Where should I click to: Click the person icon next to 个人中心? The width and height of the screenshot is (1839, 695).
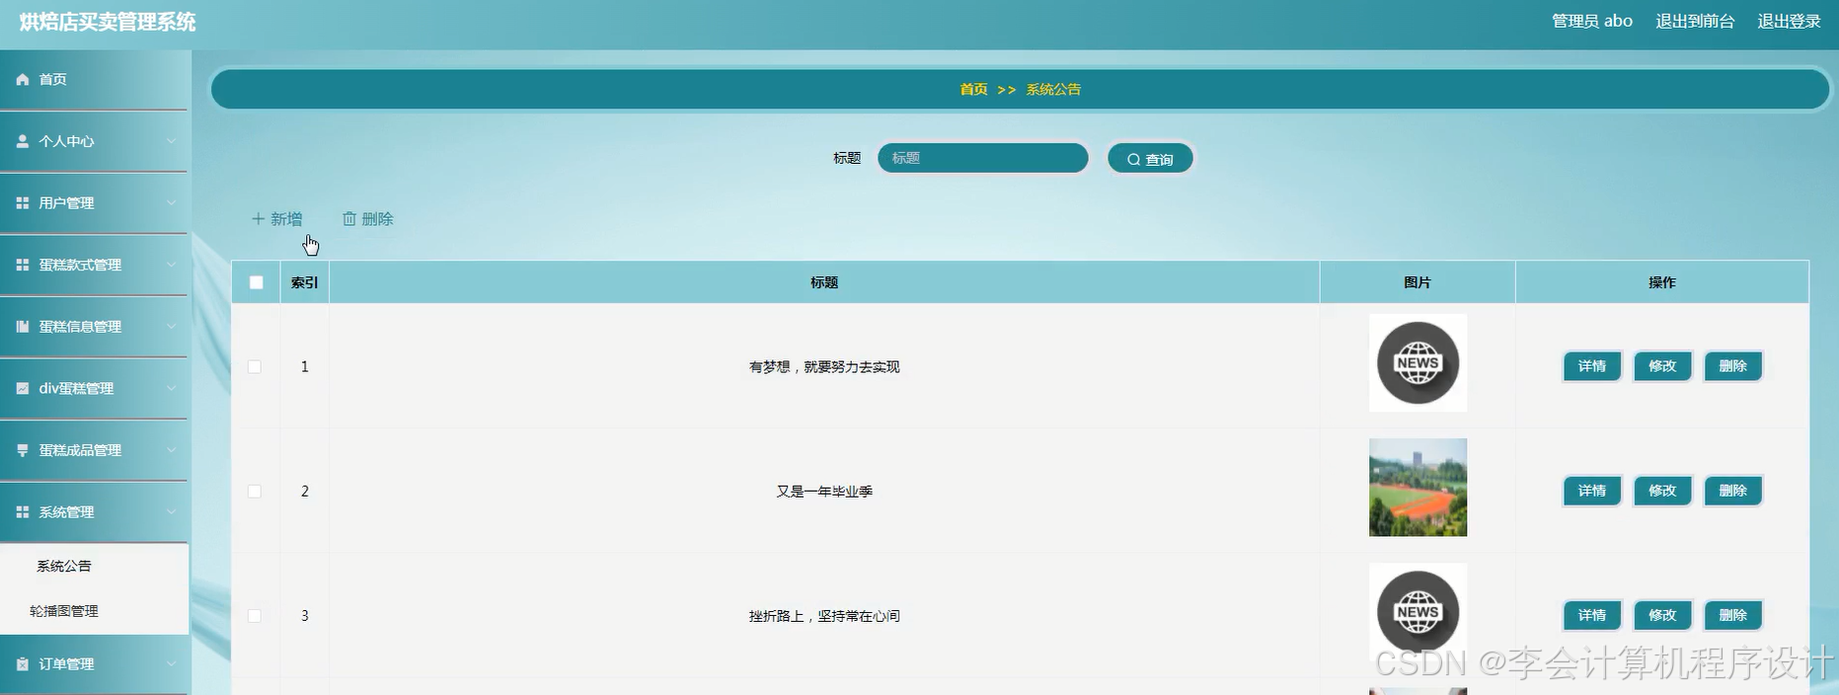pos(23,141)
